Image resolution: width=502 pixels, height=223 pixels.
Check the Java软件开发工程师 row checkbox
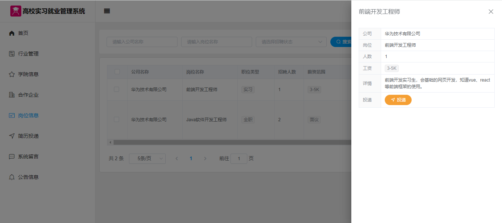coord(116,119)
